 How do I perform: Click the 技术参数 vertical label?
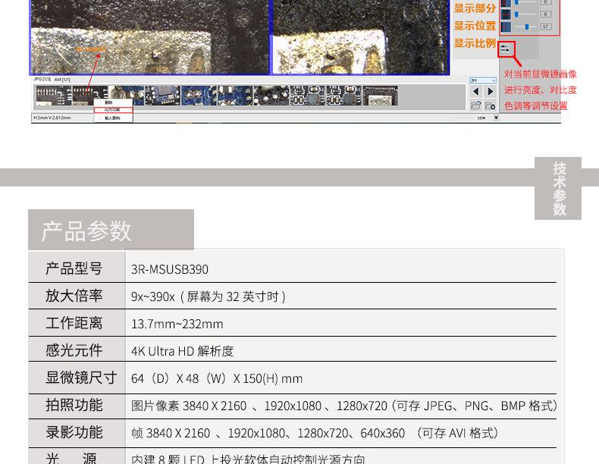click(559, 189)
